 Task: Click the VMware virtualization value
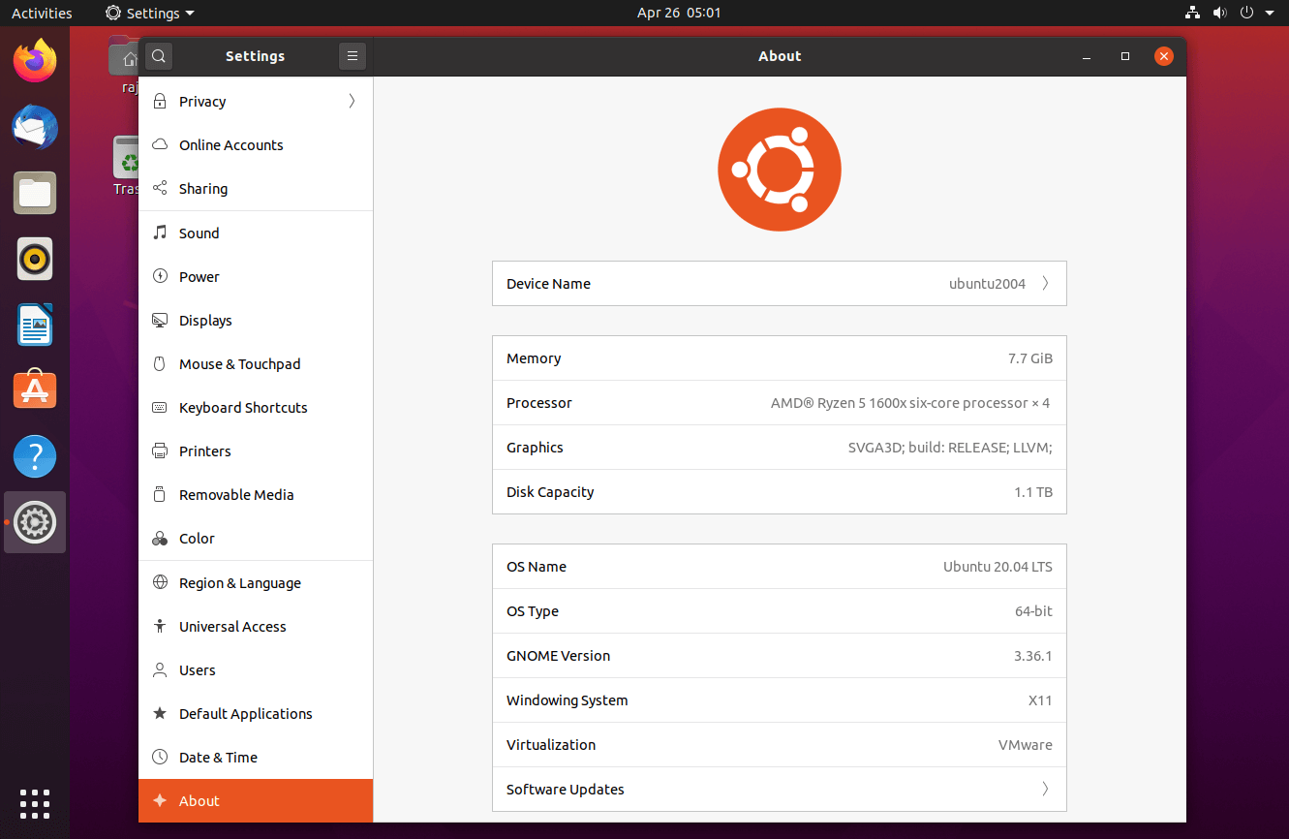tap(1026, 745)
